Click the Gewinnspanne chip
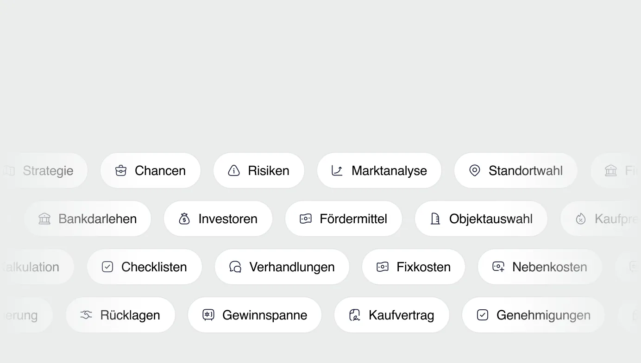 tap(254, 315)
